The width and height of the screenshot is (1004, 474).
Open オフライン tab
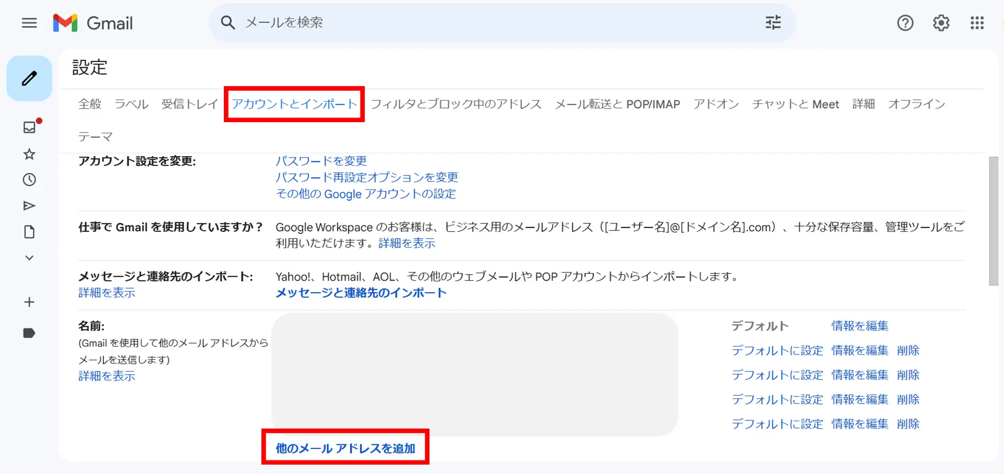point(917,104)
